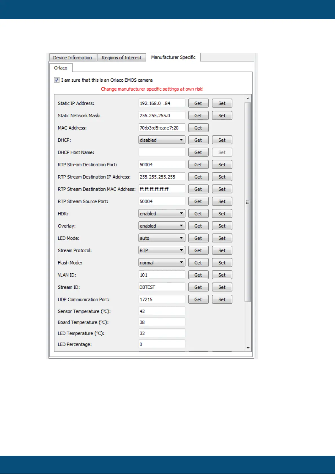Viewport: 335px width, 474px height.
Task: Switch to the Device Information tab
Action: click(73, 57)
